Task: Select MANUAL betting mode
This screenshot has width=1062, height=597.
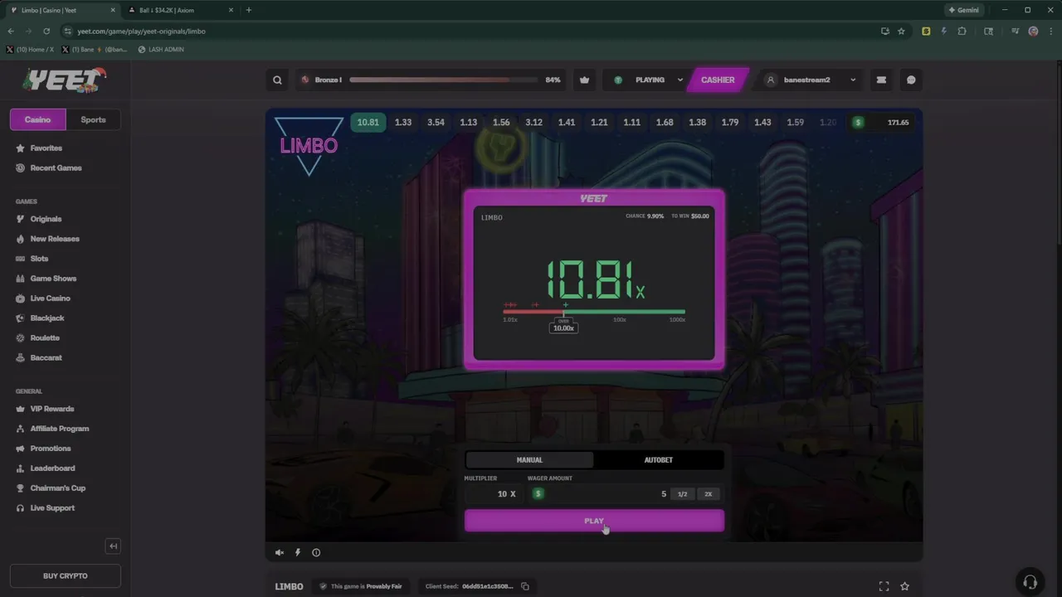Action: point(529,460)
